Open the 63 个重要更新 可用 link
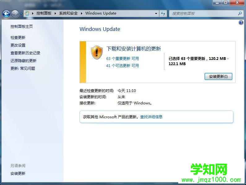The image size is (246, 185). pos(123,59)
